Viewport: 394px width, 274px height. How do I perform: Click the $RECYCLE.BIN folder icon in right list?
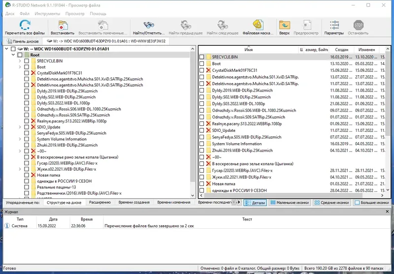[208, 57]
